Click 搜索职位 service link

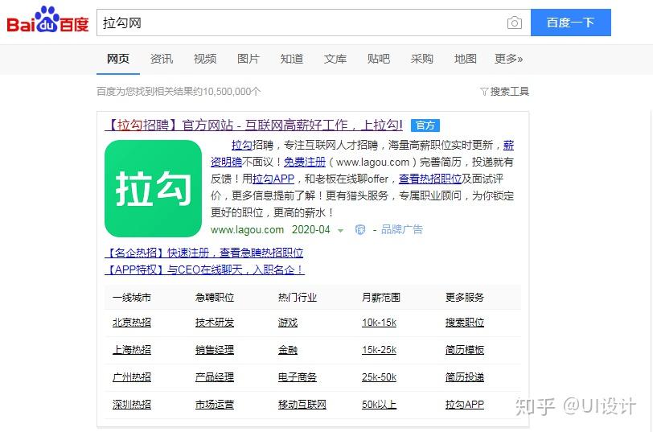pyautogui.click(x=465, y=323)
